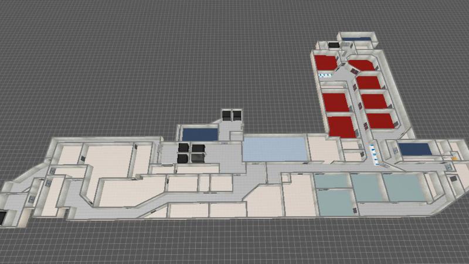Click the blue sign icons in the red wing
469x264 pixels.
click(324, 75)
